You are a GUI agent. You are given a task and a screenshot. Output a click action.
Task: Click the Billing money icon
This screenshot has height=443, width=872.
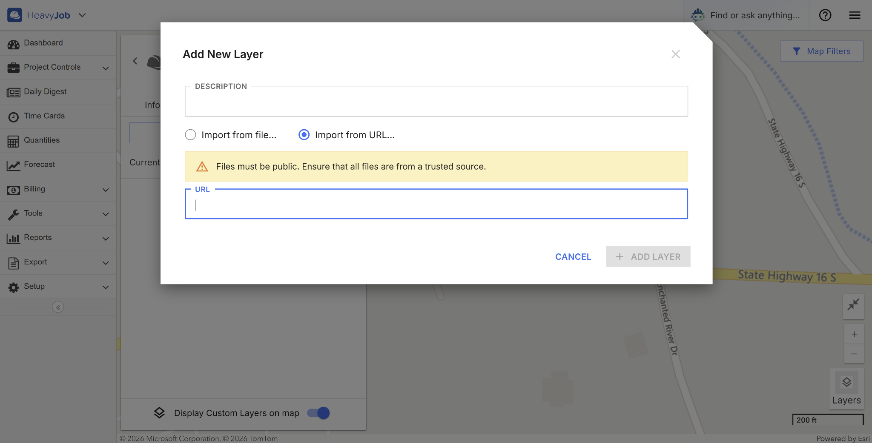[x=13, y=190]
